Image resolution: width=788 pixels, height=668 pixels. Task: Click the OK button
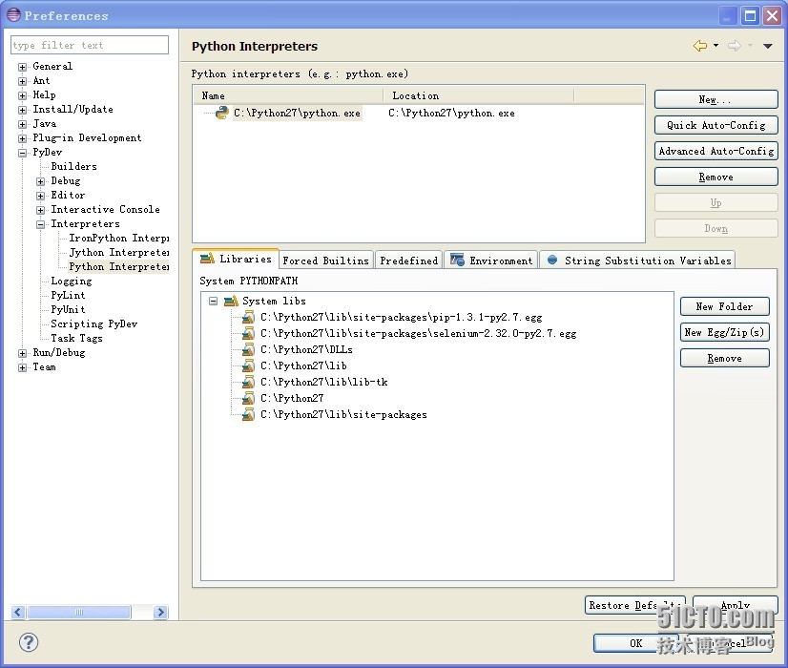635,643
